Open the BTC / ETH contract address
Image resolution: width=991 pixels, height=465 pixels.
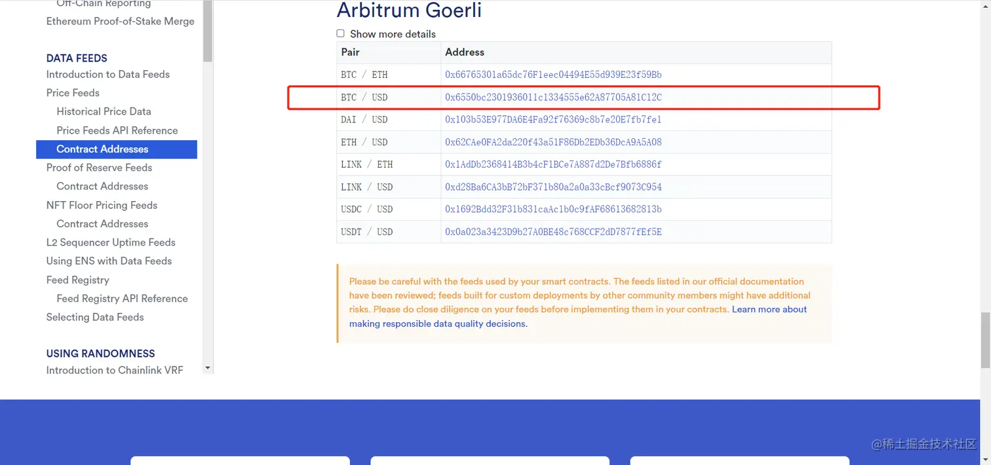pos(553,75)
